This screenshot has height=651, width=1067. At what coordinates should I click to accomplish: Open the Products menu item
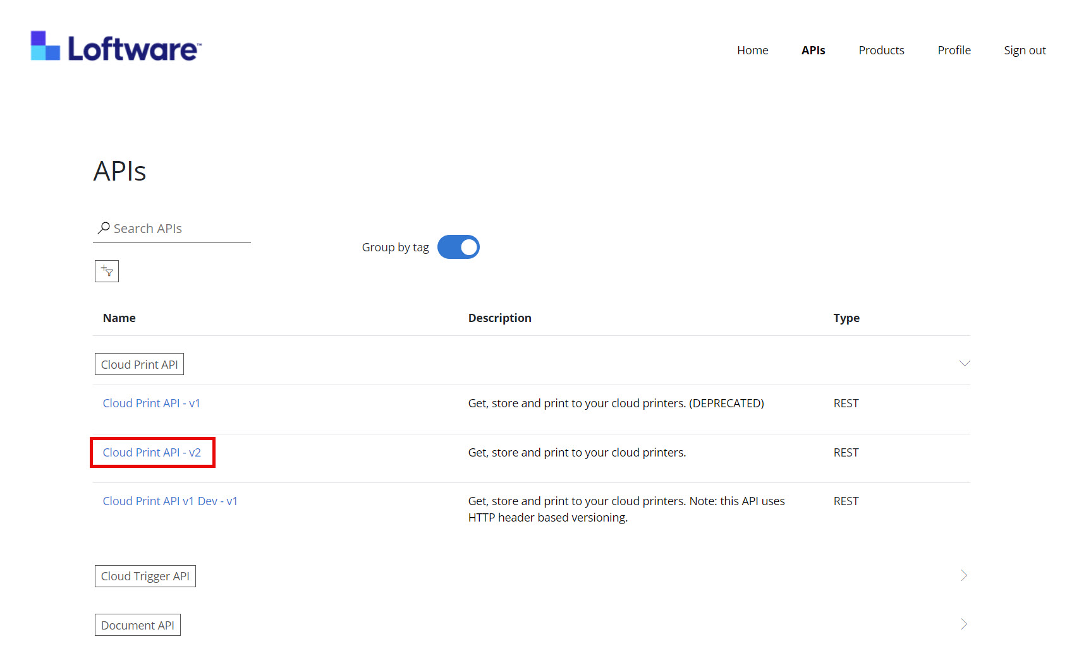(x=881, y=50)
